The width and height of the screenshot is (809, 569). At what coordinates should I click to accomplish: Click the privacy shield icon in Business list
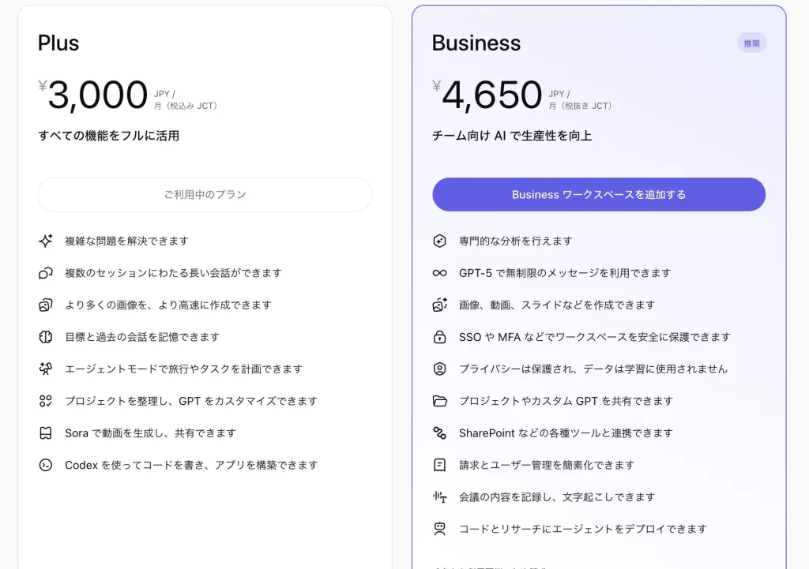pos(440,369)
